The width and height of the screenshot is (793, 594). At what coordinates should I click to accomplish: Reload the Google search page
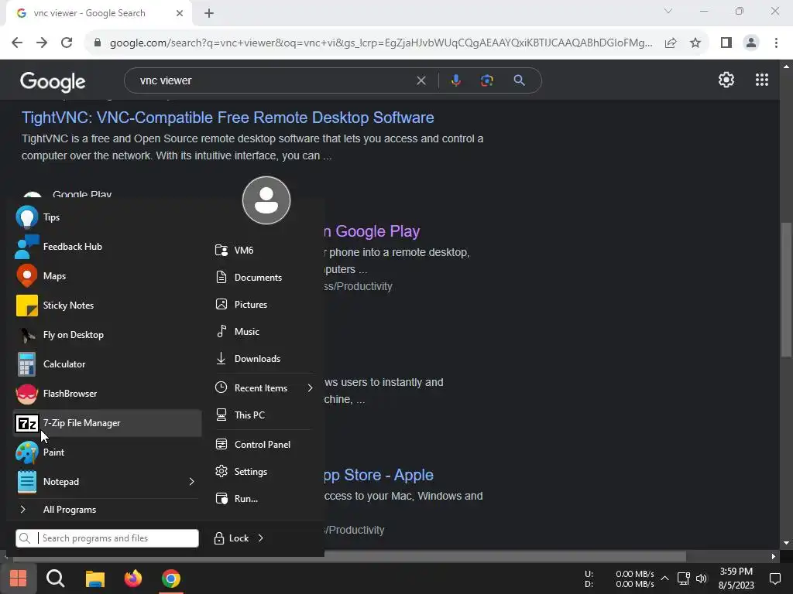point(67,43)
